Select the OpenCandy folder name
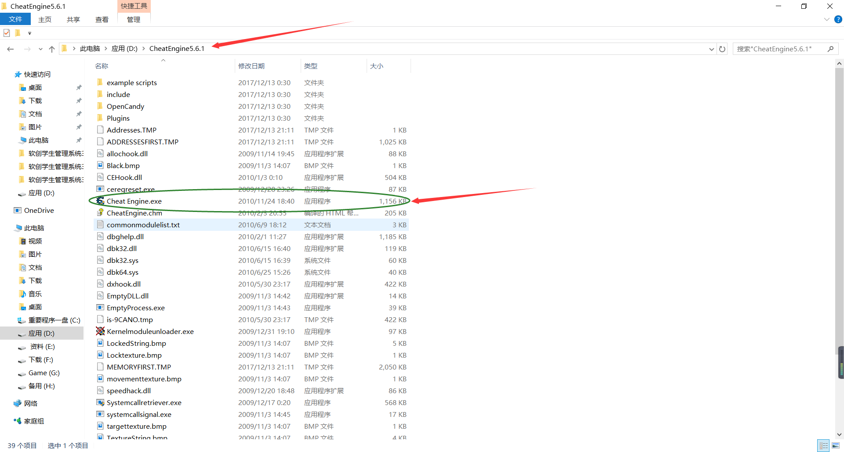The width and height of the screenshot is (844, 452). 125,106
